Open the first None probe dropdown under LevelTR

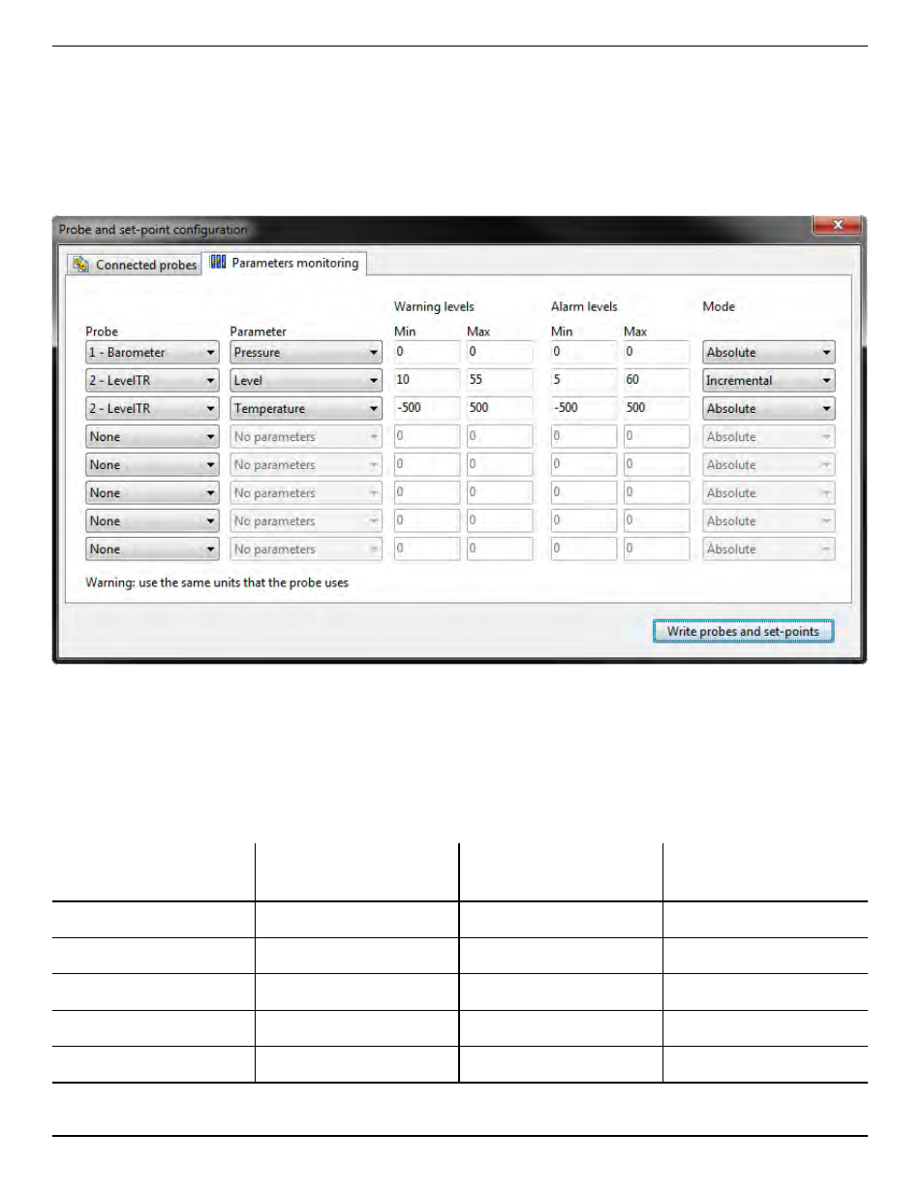pyautogui.click(x=152, y=437)
